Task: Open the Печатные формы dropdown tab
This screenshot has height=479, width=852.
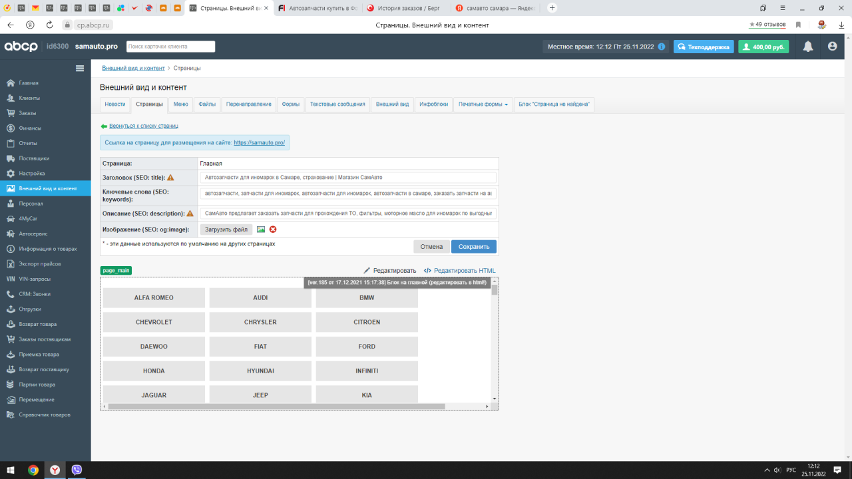Action: tap(483, 104)
